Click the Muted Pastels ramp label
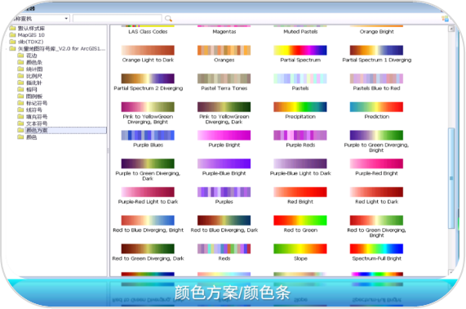 point(300,32)
